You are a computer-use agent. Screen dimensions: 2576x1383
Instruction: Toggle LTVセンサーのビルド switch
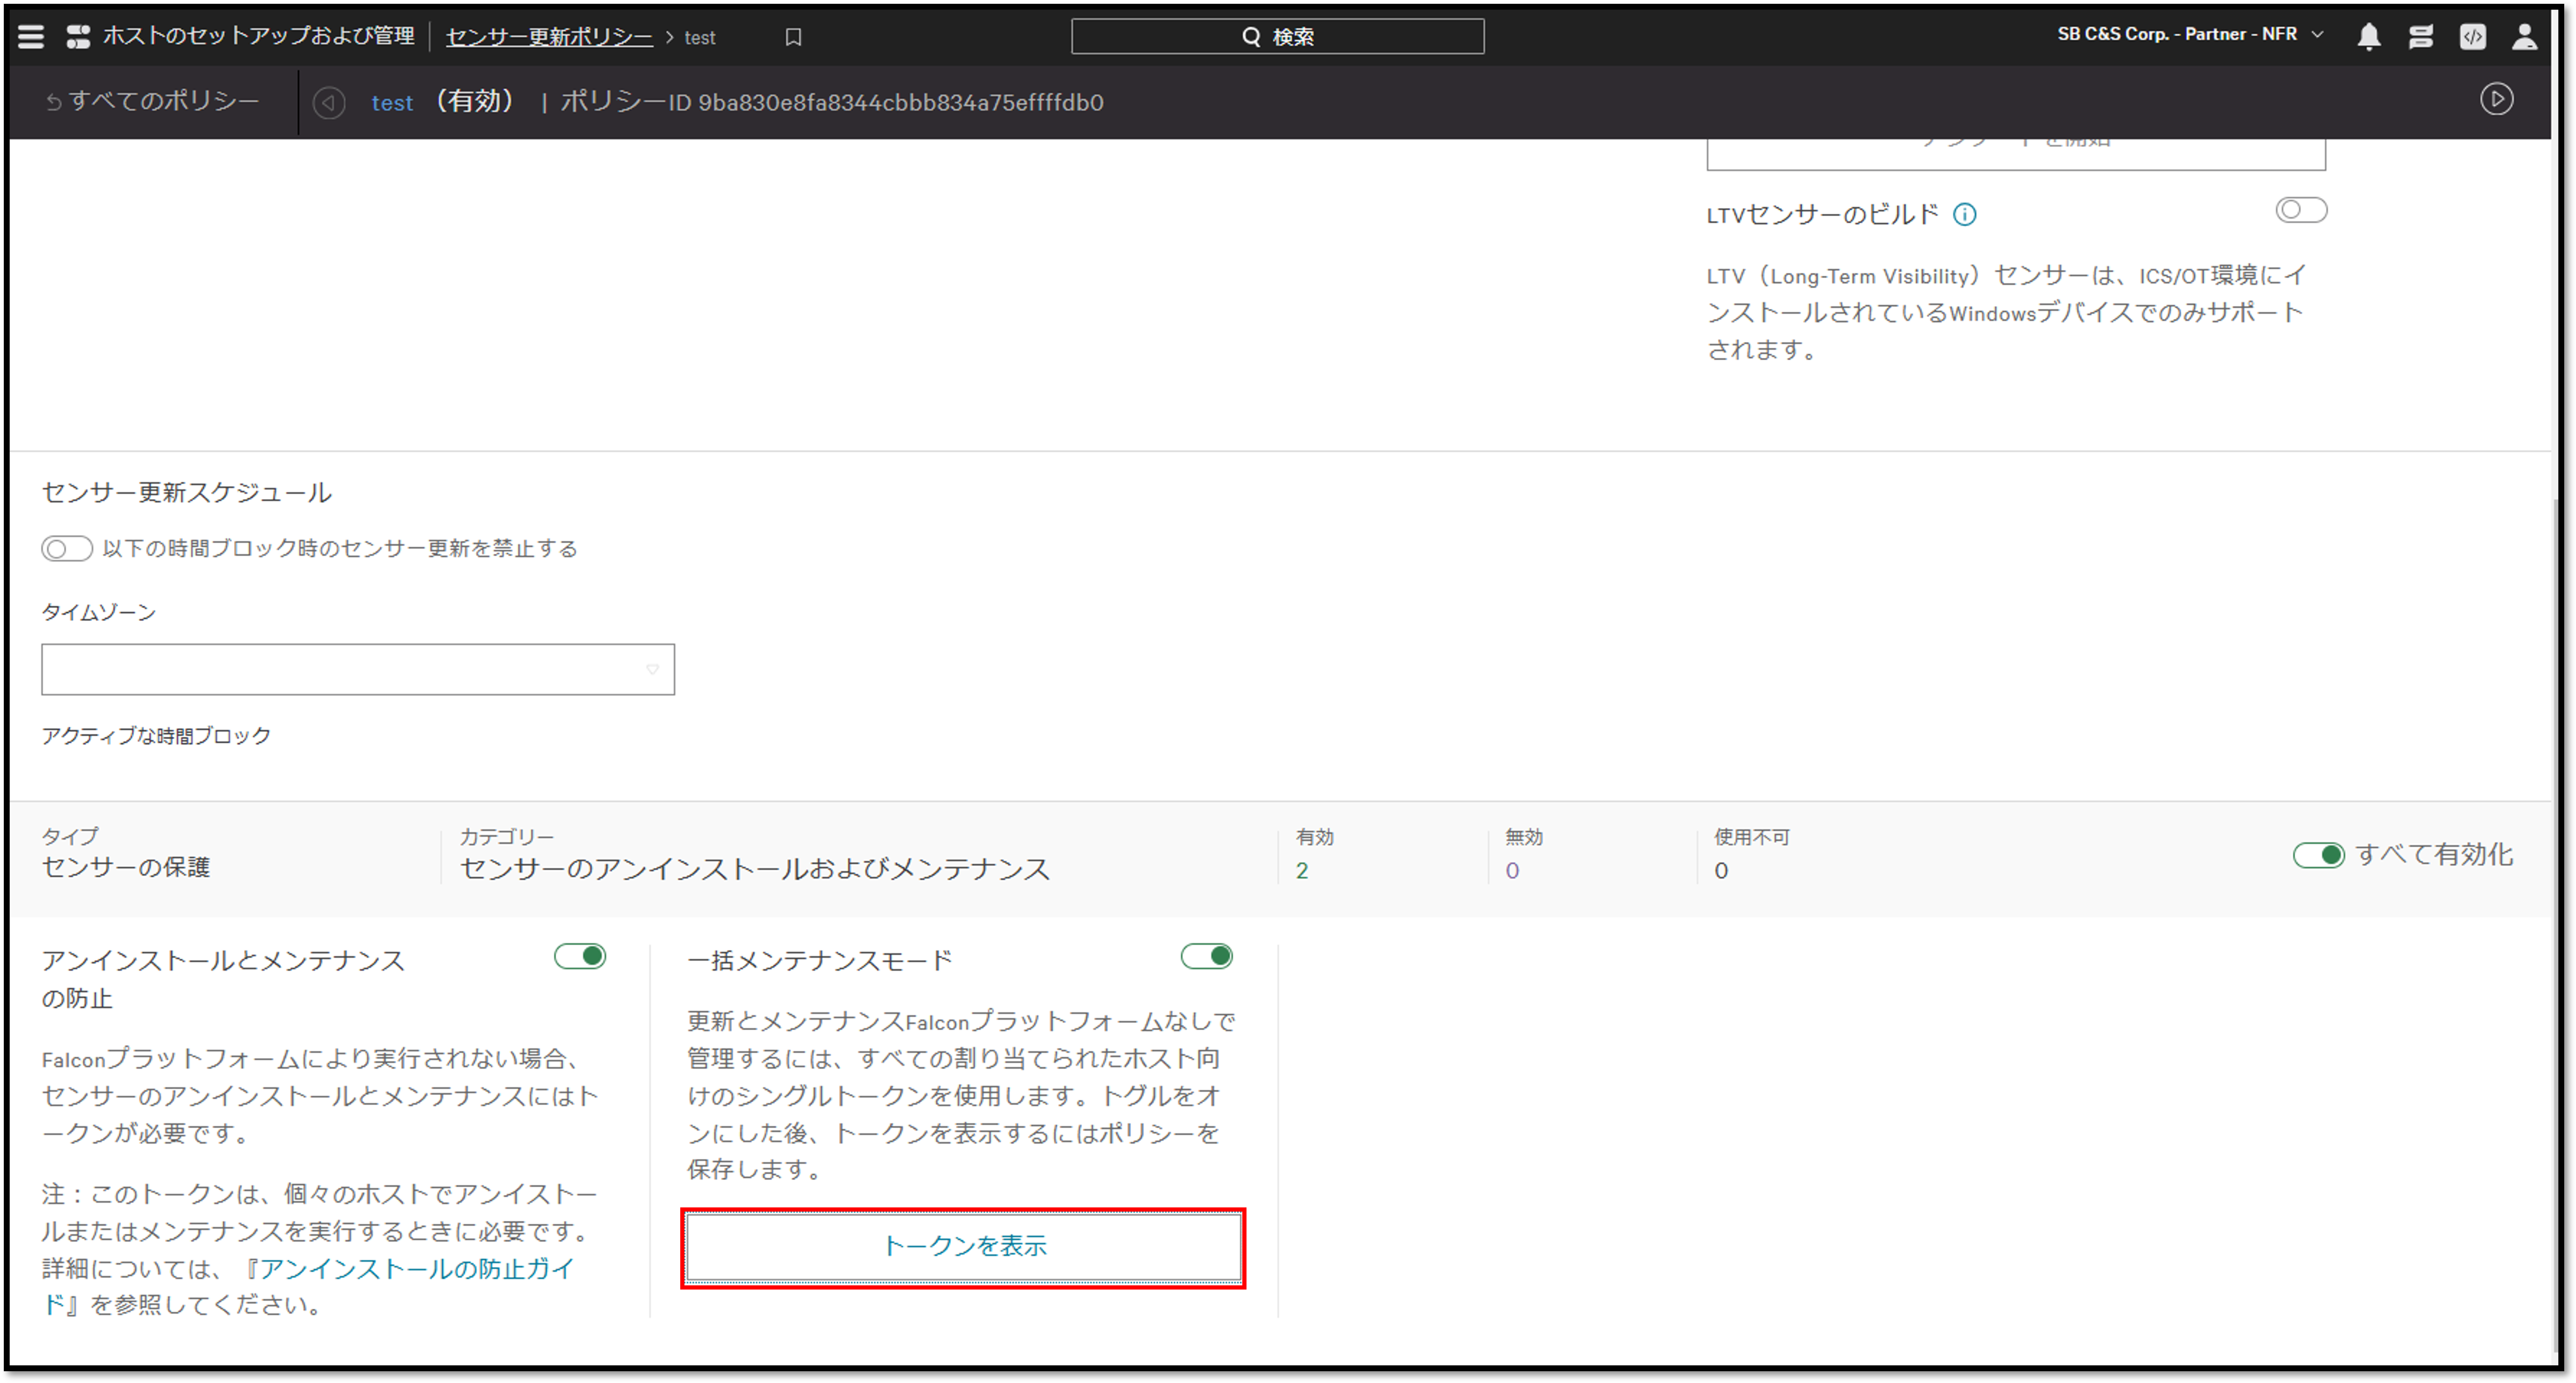(x=2301, y=210)
